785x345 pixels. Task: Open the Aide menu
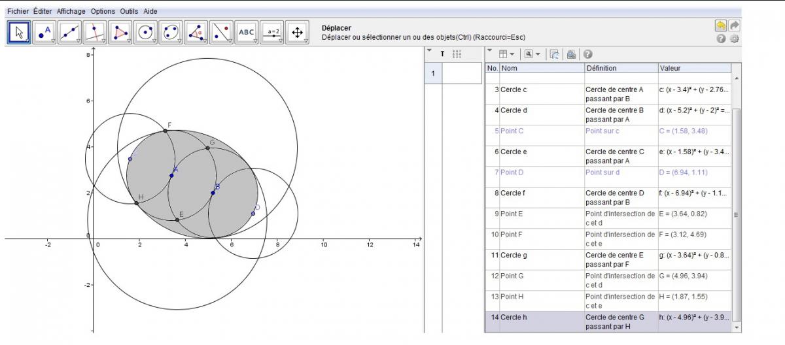point(150,11)
